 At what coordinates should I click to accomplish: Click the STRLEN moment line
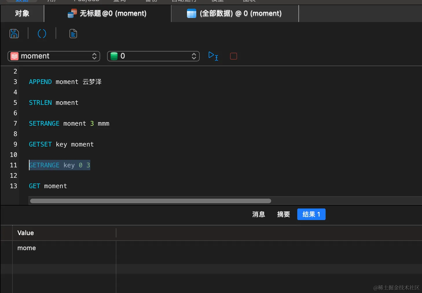tap(54, 103)
